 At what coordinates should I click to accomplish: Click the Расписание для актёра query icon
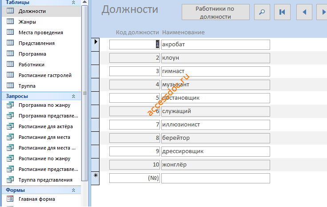pos(10,126)
